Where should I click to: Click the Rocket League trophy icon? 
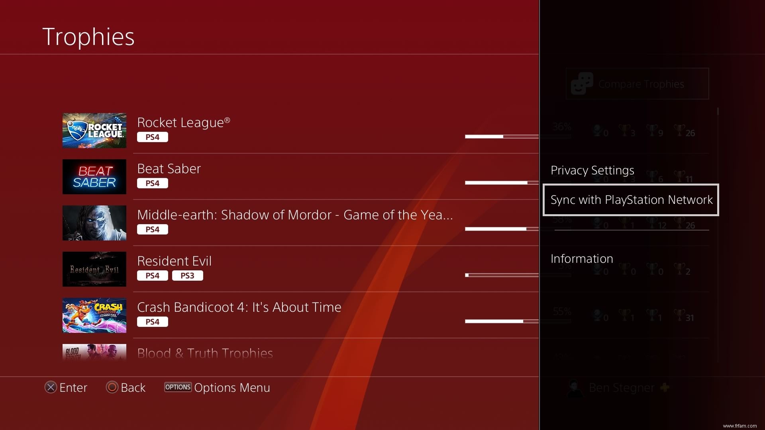tap(94, 130)
